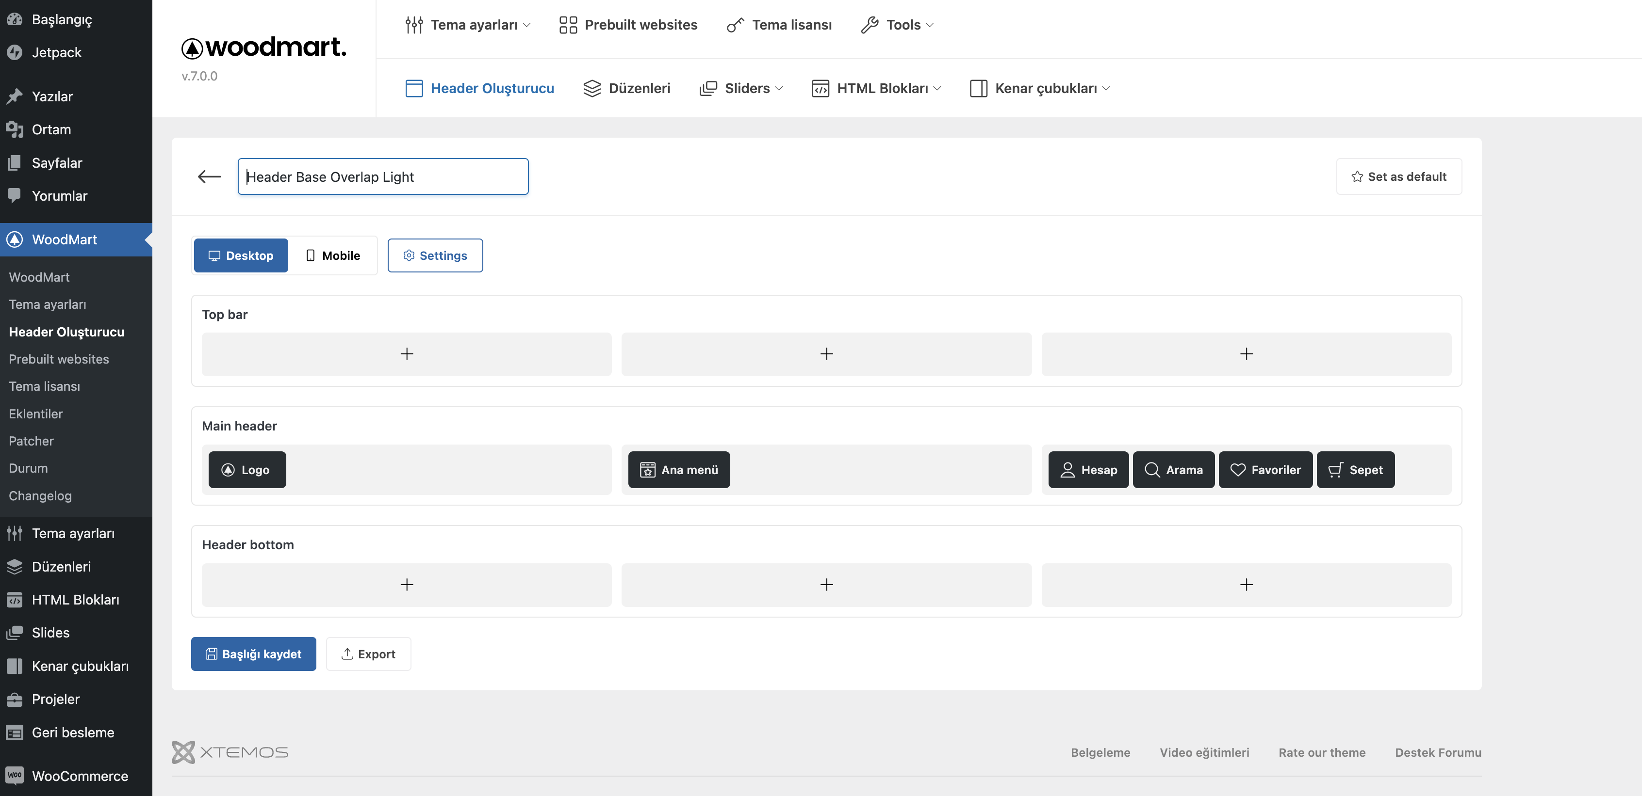The image size is (1642, 796).
Task: Open the Destek Forumu footer link
Action: click(x=1437, y=752)
